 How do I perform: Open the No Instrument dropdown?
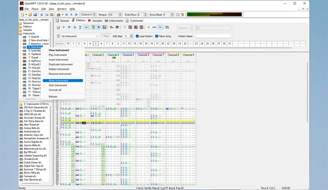(x=80, y=36)
